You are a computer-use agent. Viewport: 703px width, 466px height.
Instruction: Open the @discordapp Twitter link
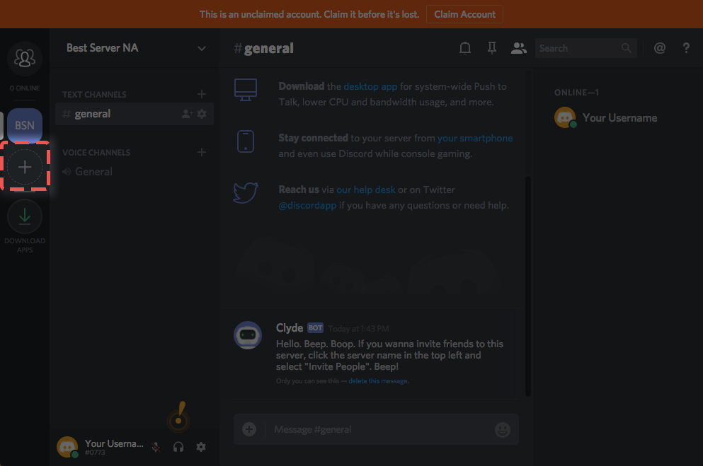click(x=307, y=206)
